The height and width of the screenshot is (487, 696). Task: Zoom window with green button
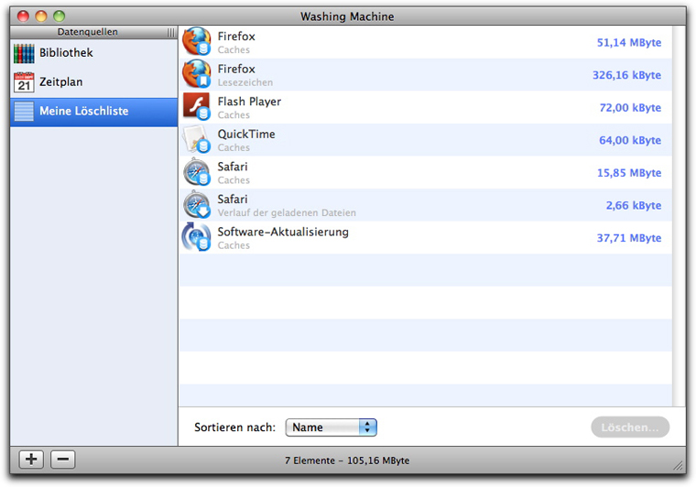59,16
